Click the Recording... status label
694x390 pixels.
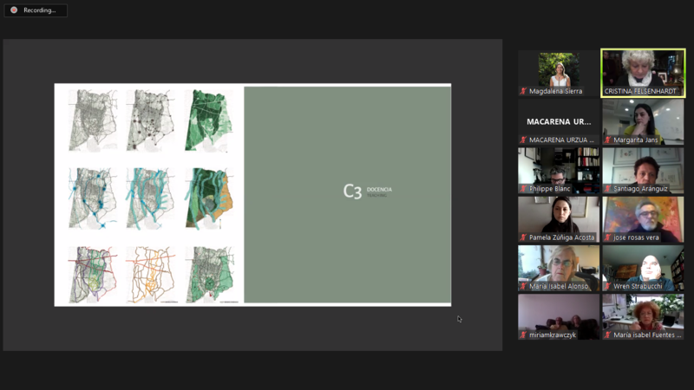pyautogui.click(x=39, y=10)
